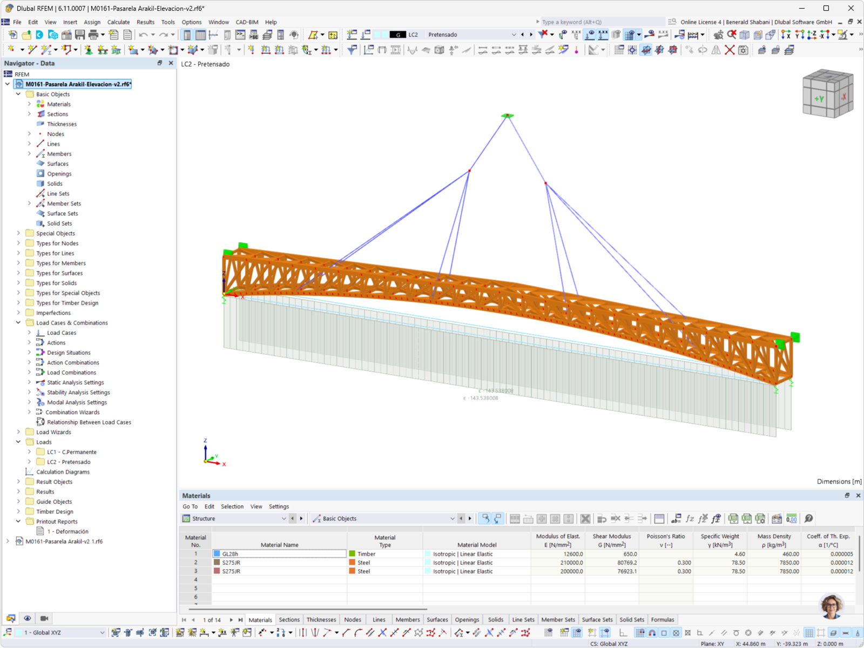Click next load case arrow button
The image size is (864, 648).
[531, 35]
